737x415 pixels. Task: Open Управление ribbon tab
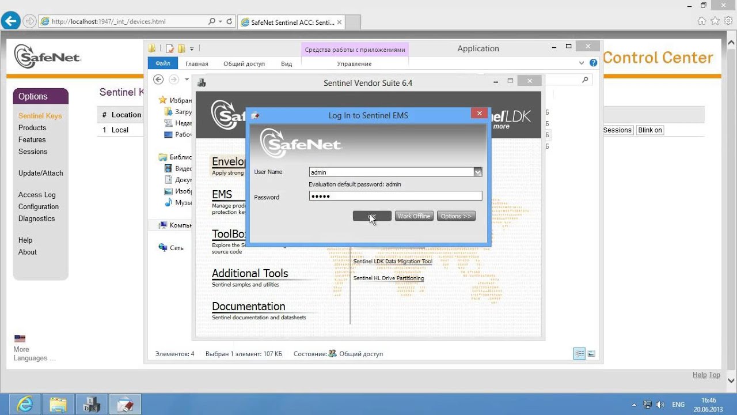[x=354, y=63]
